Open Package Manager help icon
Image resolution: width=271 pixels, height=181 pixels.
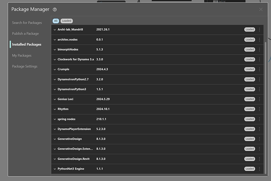point(55,9)
